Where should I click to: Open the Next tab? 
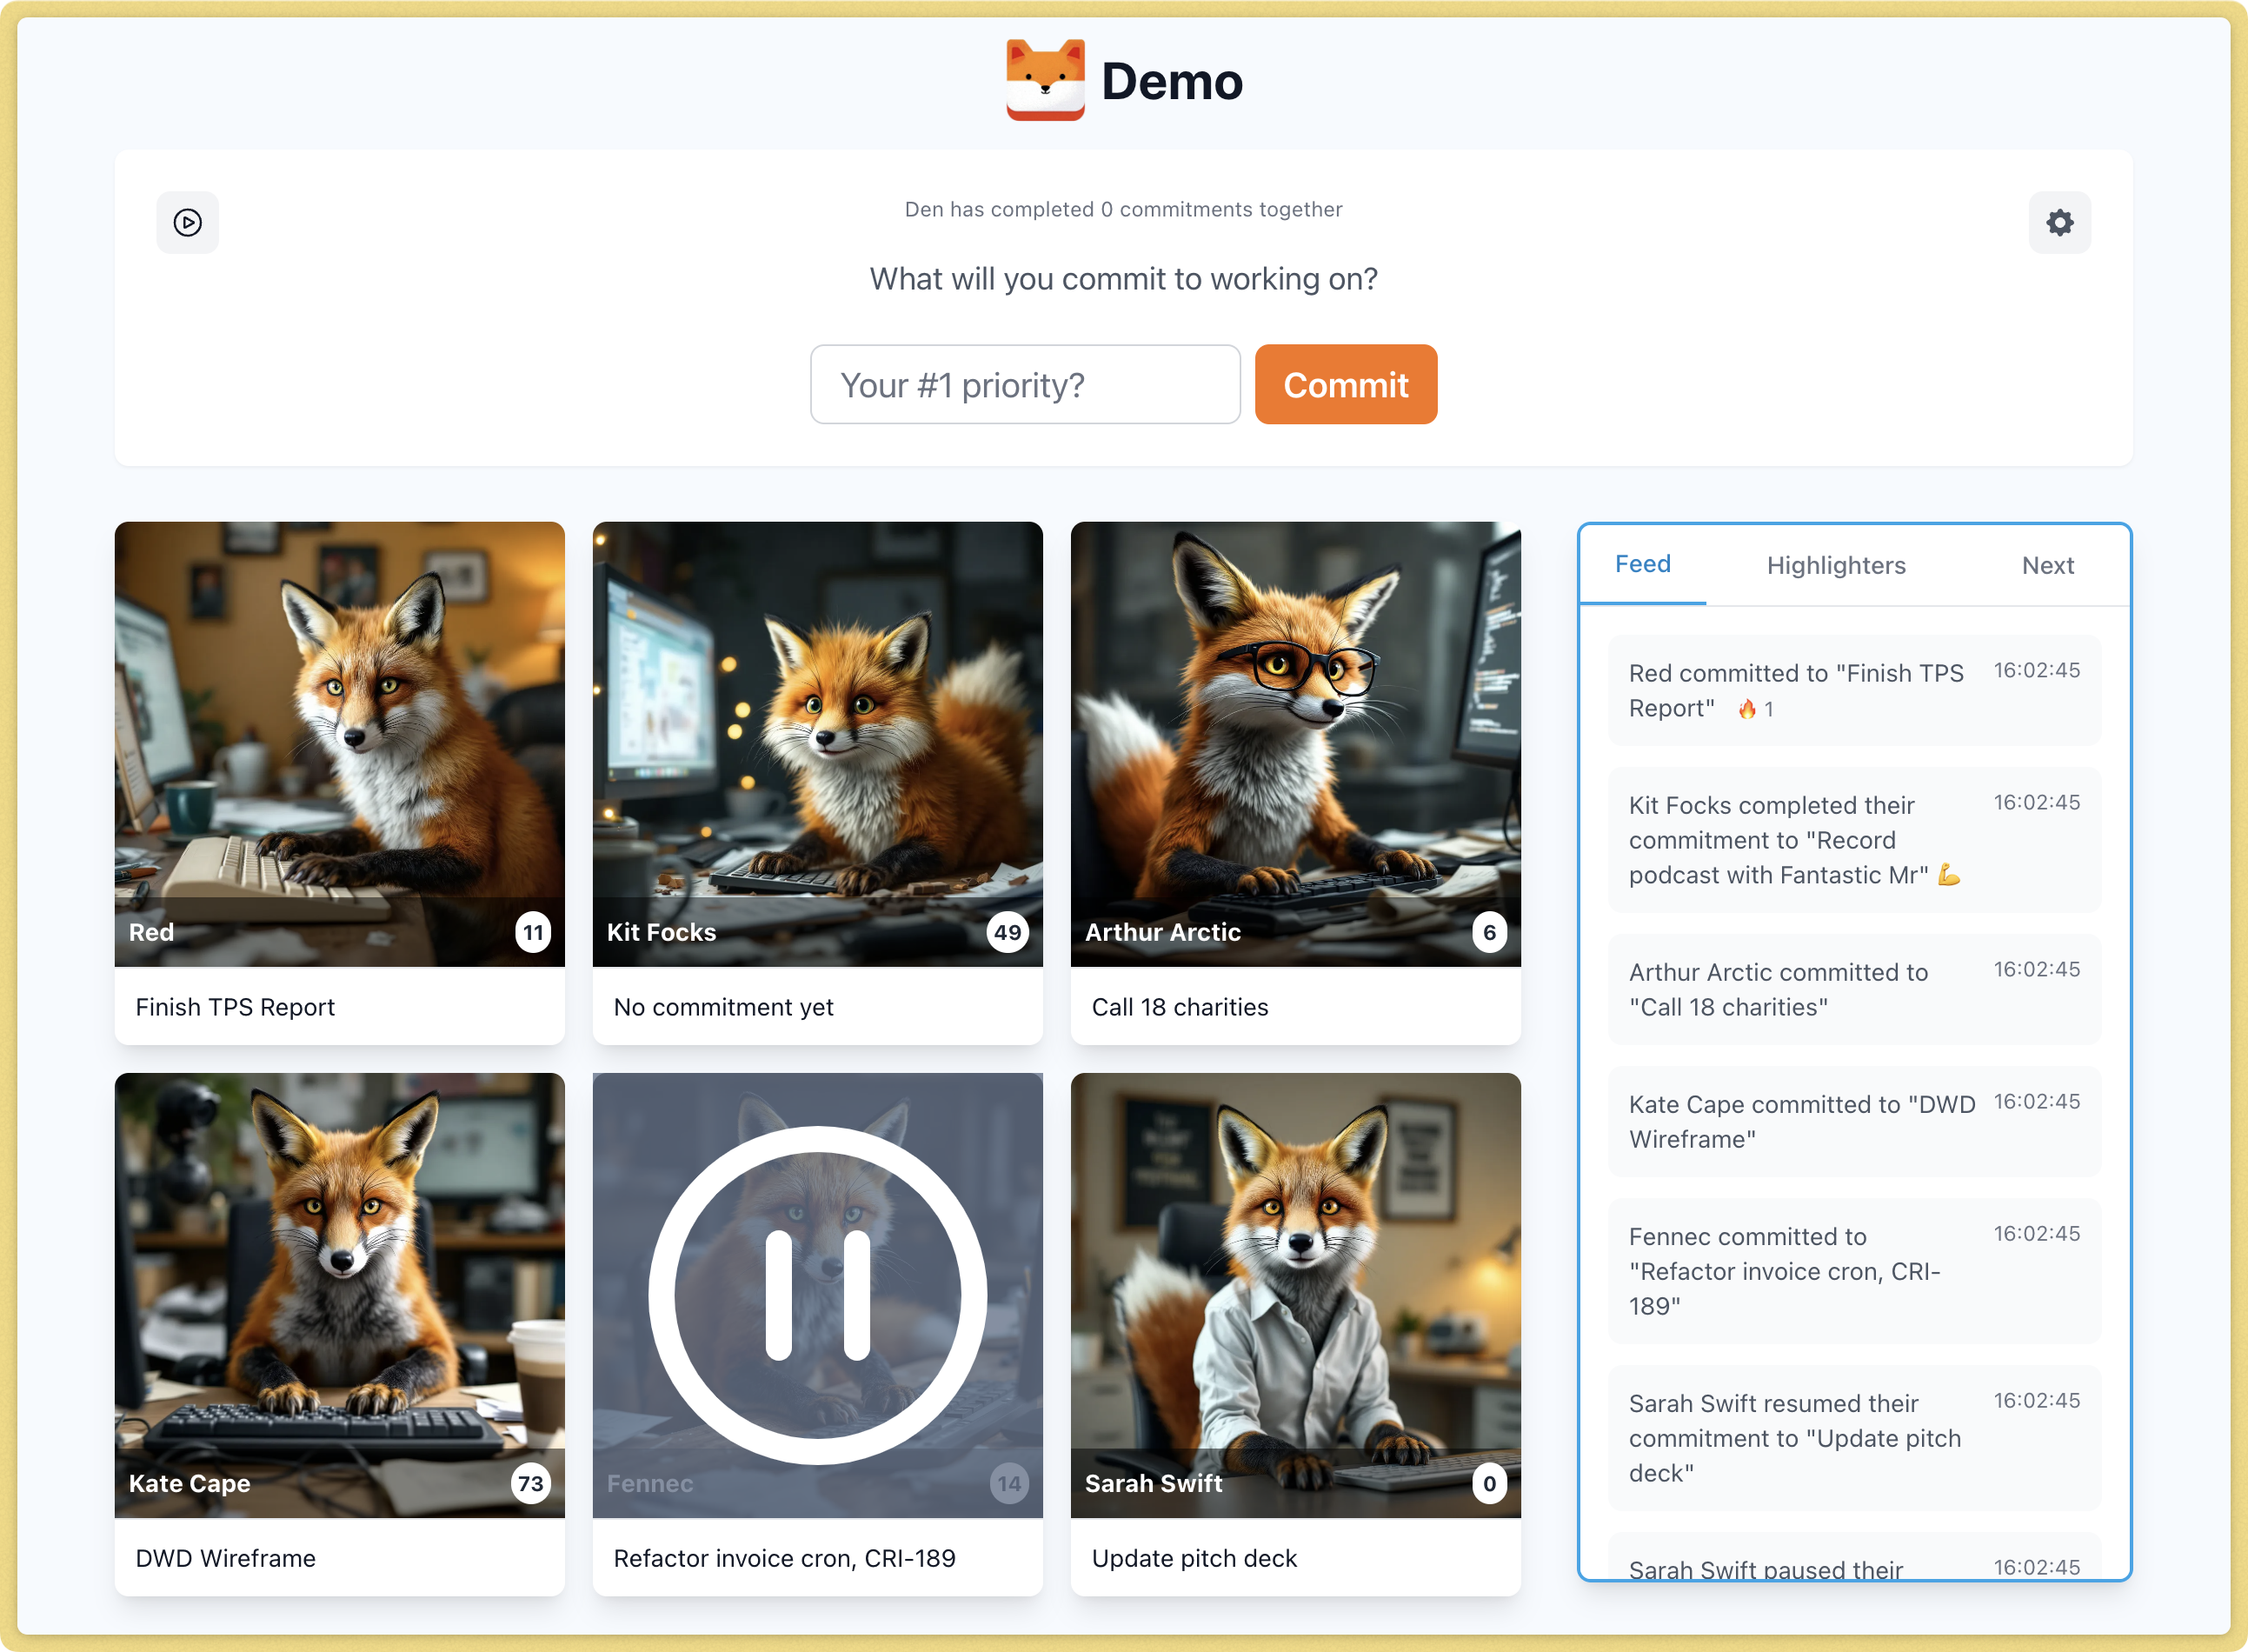tap(2047, 565)
